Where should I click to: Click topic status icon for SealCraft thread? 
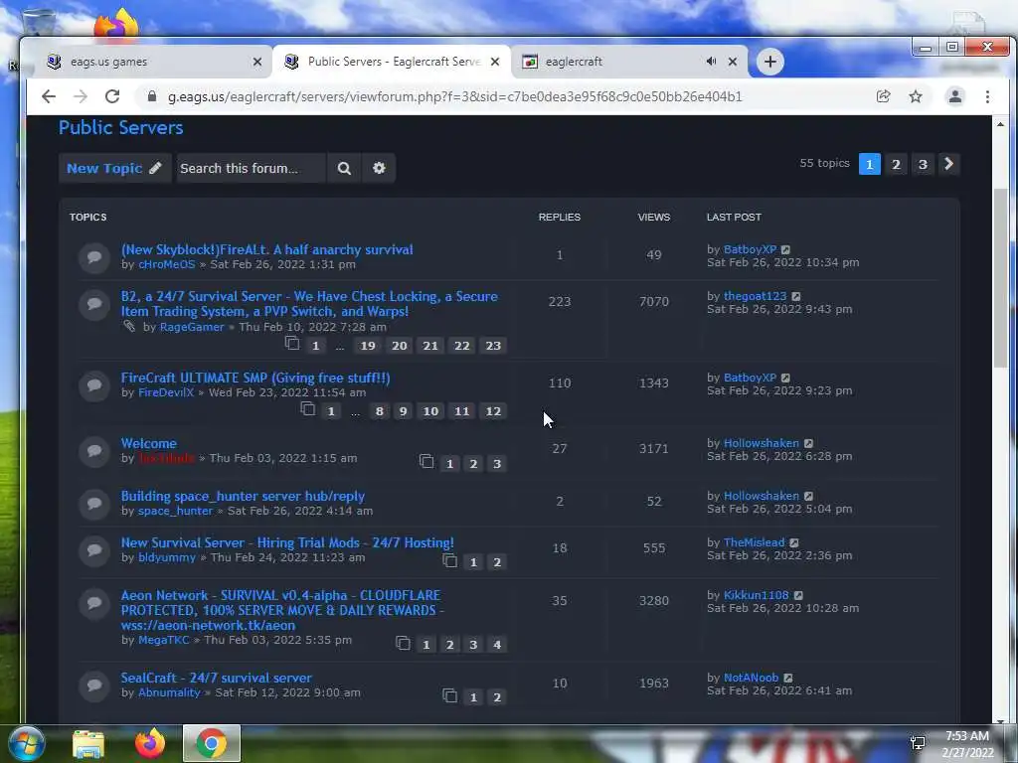[x=94, y=686]
